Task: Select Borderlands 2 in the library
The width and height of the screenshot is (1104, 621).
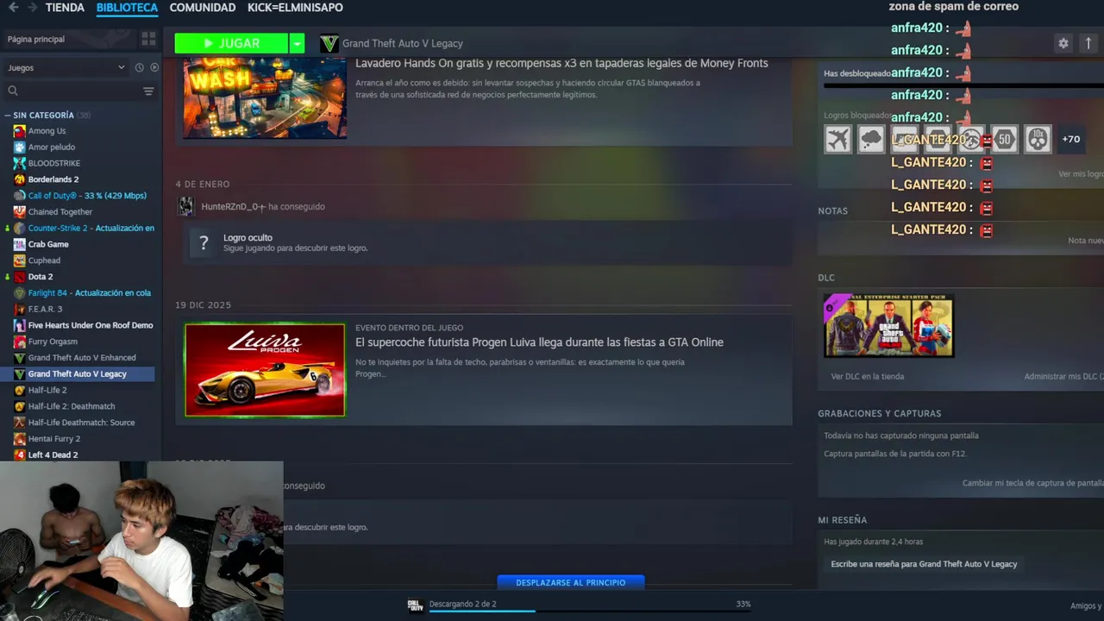Action: click(53, 179)
